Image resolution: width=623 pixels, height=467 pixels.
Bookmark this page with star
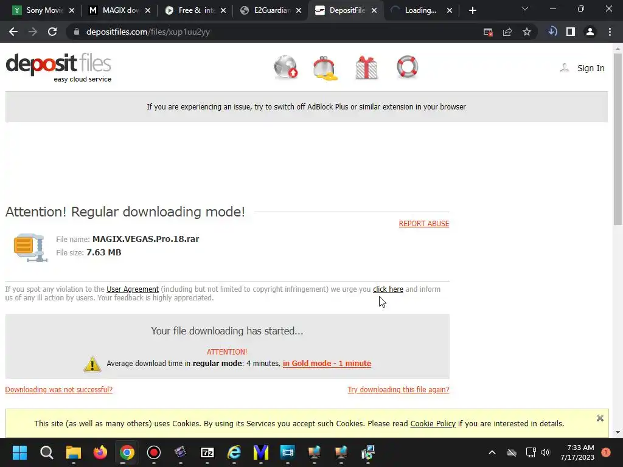tap(527, 32)
